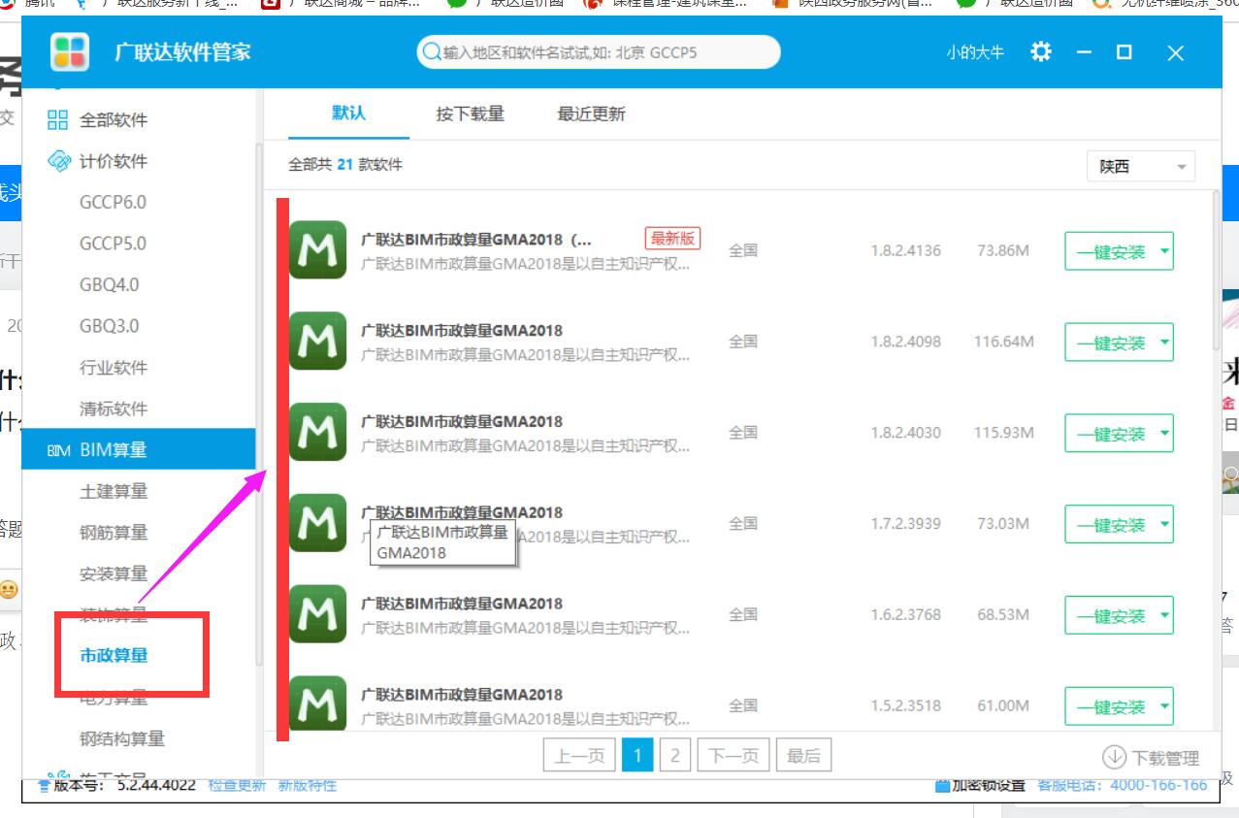Expand install options arrow for version 1.7.2.3939
Screen dimensions: 1239x818
1164,526
